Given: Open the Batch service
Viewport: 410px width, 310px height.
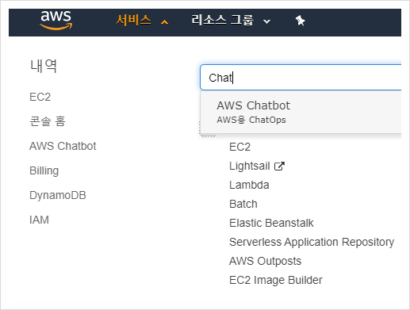Looking at the screenshot, I should point(243,204).
